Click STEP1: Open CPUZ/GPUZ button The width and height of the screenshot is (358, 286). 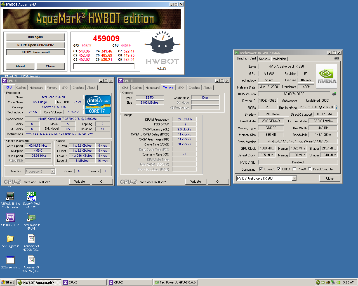pyautogui.click(x=35, y=45)
